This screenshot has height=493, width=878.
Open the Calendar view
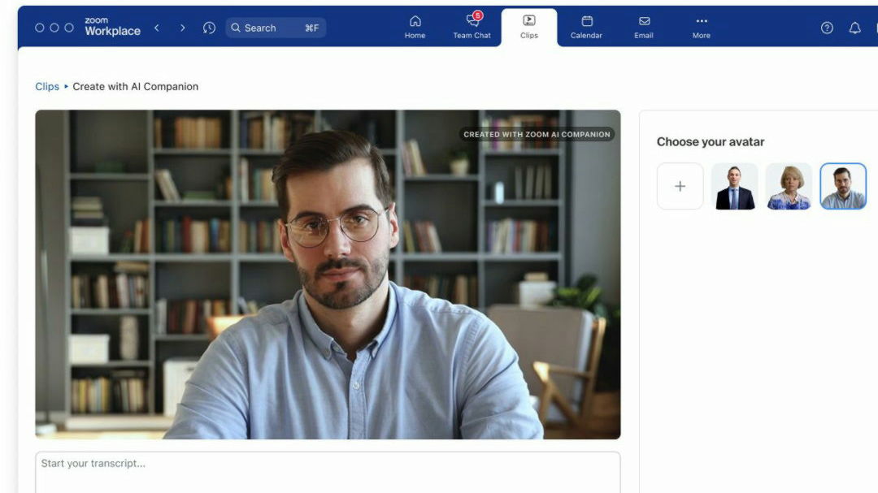point(586,27)
